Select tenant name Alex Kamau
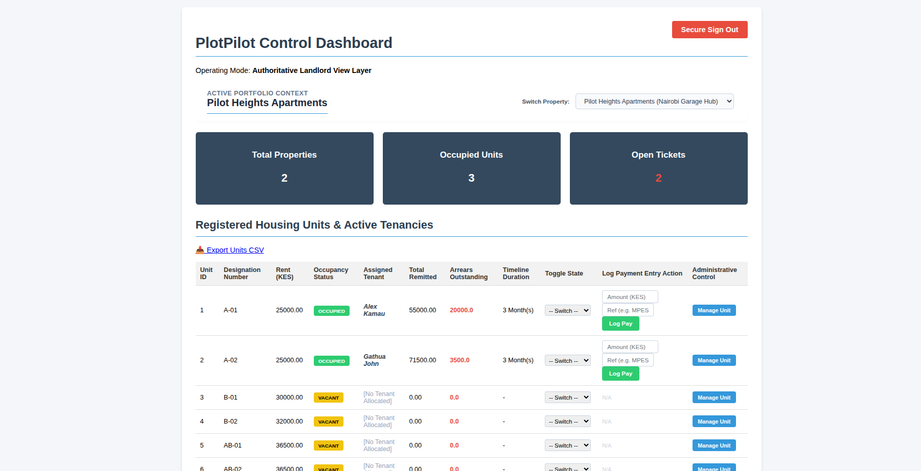 (x=374, y=310)
